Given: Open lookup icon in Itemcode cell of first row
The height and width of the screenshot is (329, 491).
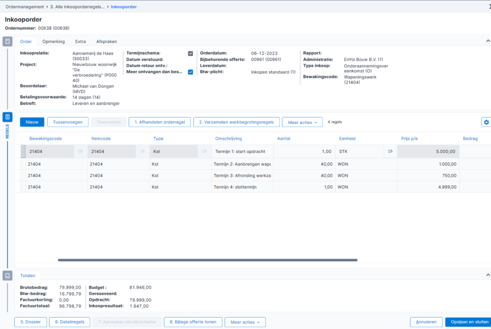Looking at the screenshot, I should (142, 152).
